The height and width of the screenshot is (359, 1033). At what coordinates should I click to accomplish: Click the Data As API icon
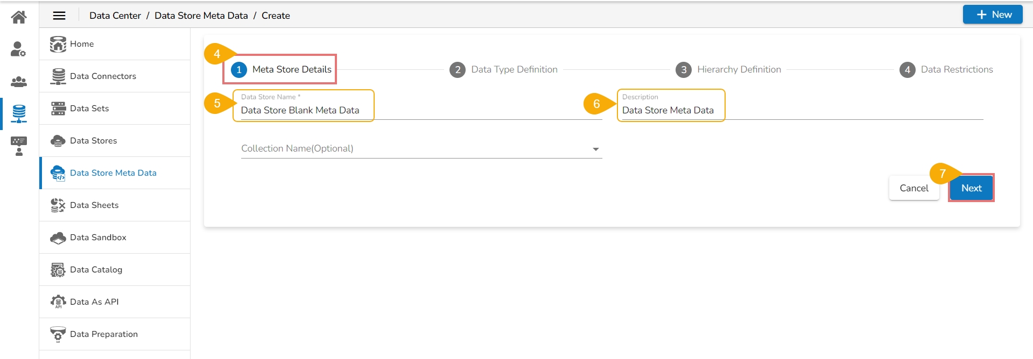(x=58, y=302)
